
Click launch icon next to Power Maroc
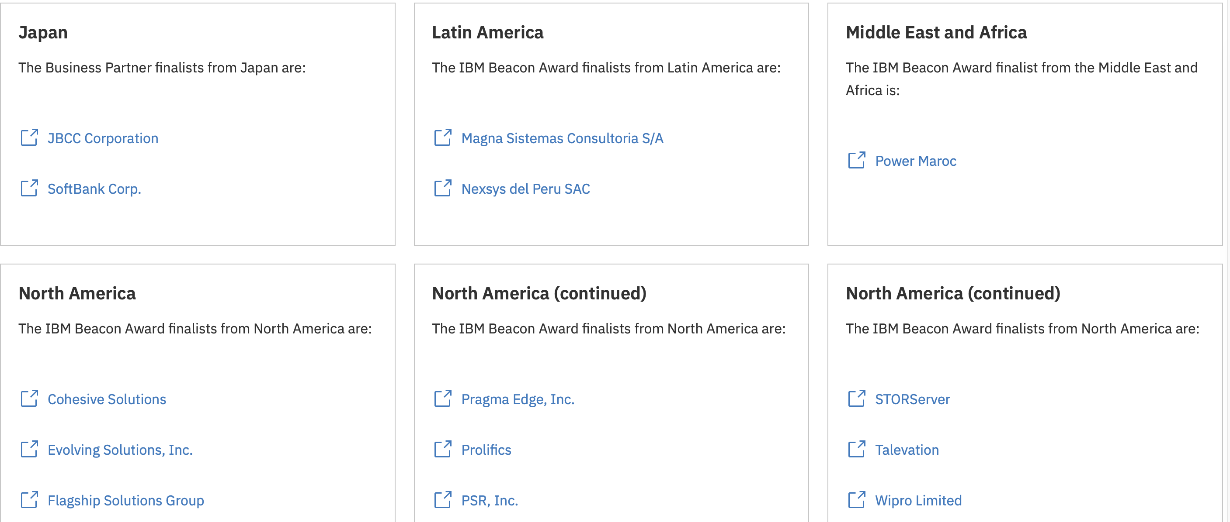point(856,161)
